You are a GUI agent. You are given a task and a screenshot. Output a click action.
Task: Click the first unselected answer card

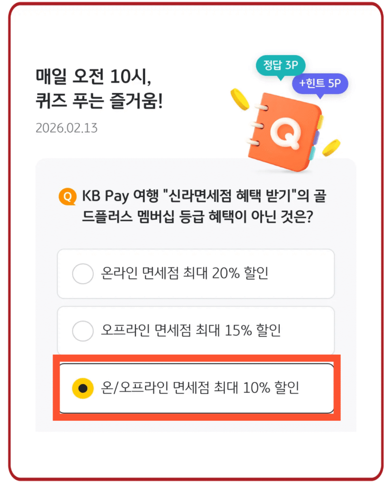coord(196,274)
